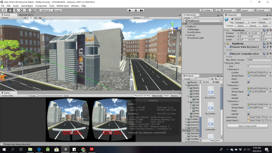Open the Shaded draw mode dropdown

pyautogui.click(x=11, y=18)
